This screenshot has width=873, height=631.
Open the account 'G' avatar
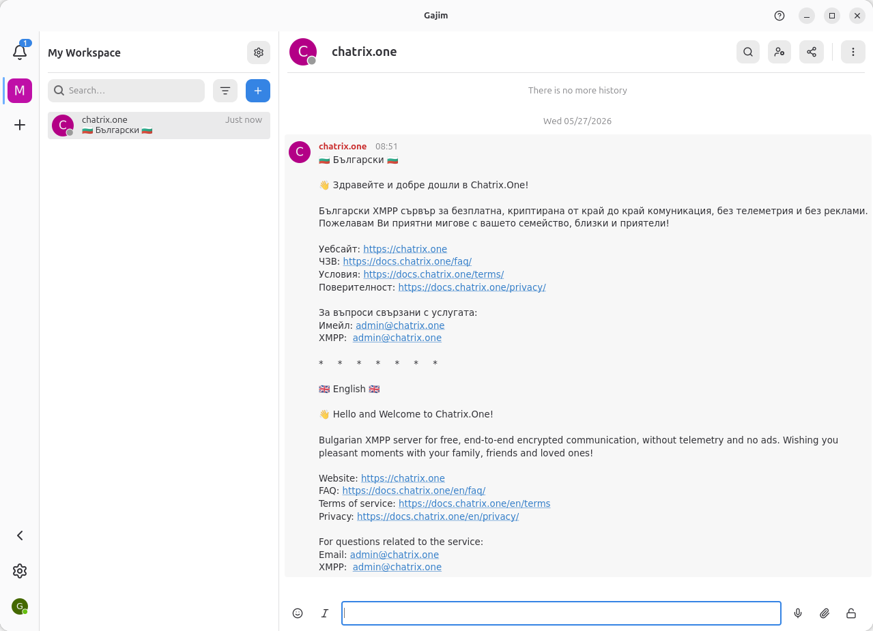pyautogui.click(x=20, y=606)
